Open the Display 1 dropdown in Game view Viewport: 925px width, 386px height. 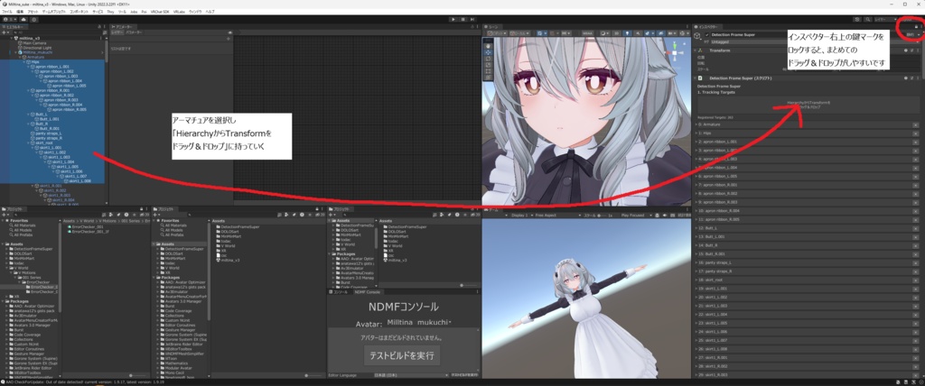click(521, 216)
